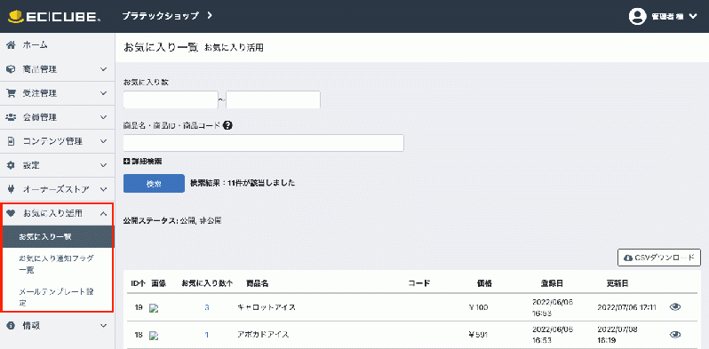Expand 設定 menu chevron
The width and height of the screenshot is (709, 349).
point(103,165)
